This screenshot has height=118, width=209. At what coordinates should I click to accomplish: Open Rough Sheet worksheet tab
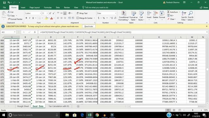point(23,106)
